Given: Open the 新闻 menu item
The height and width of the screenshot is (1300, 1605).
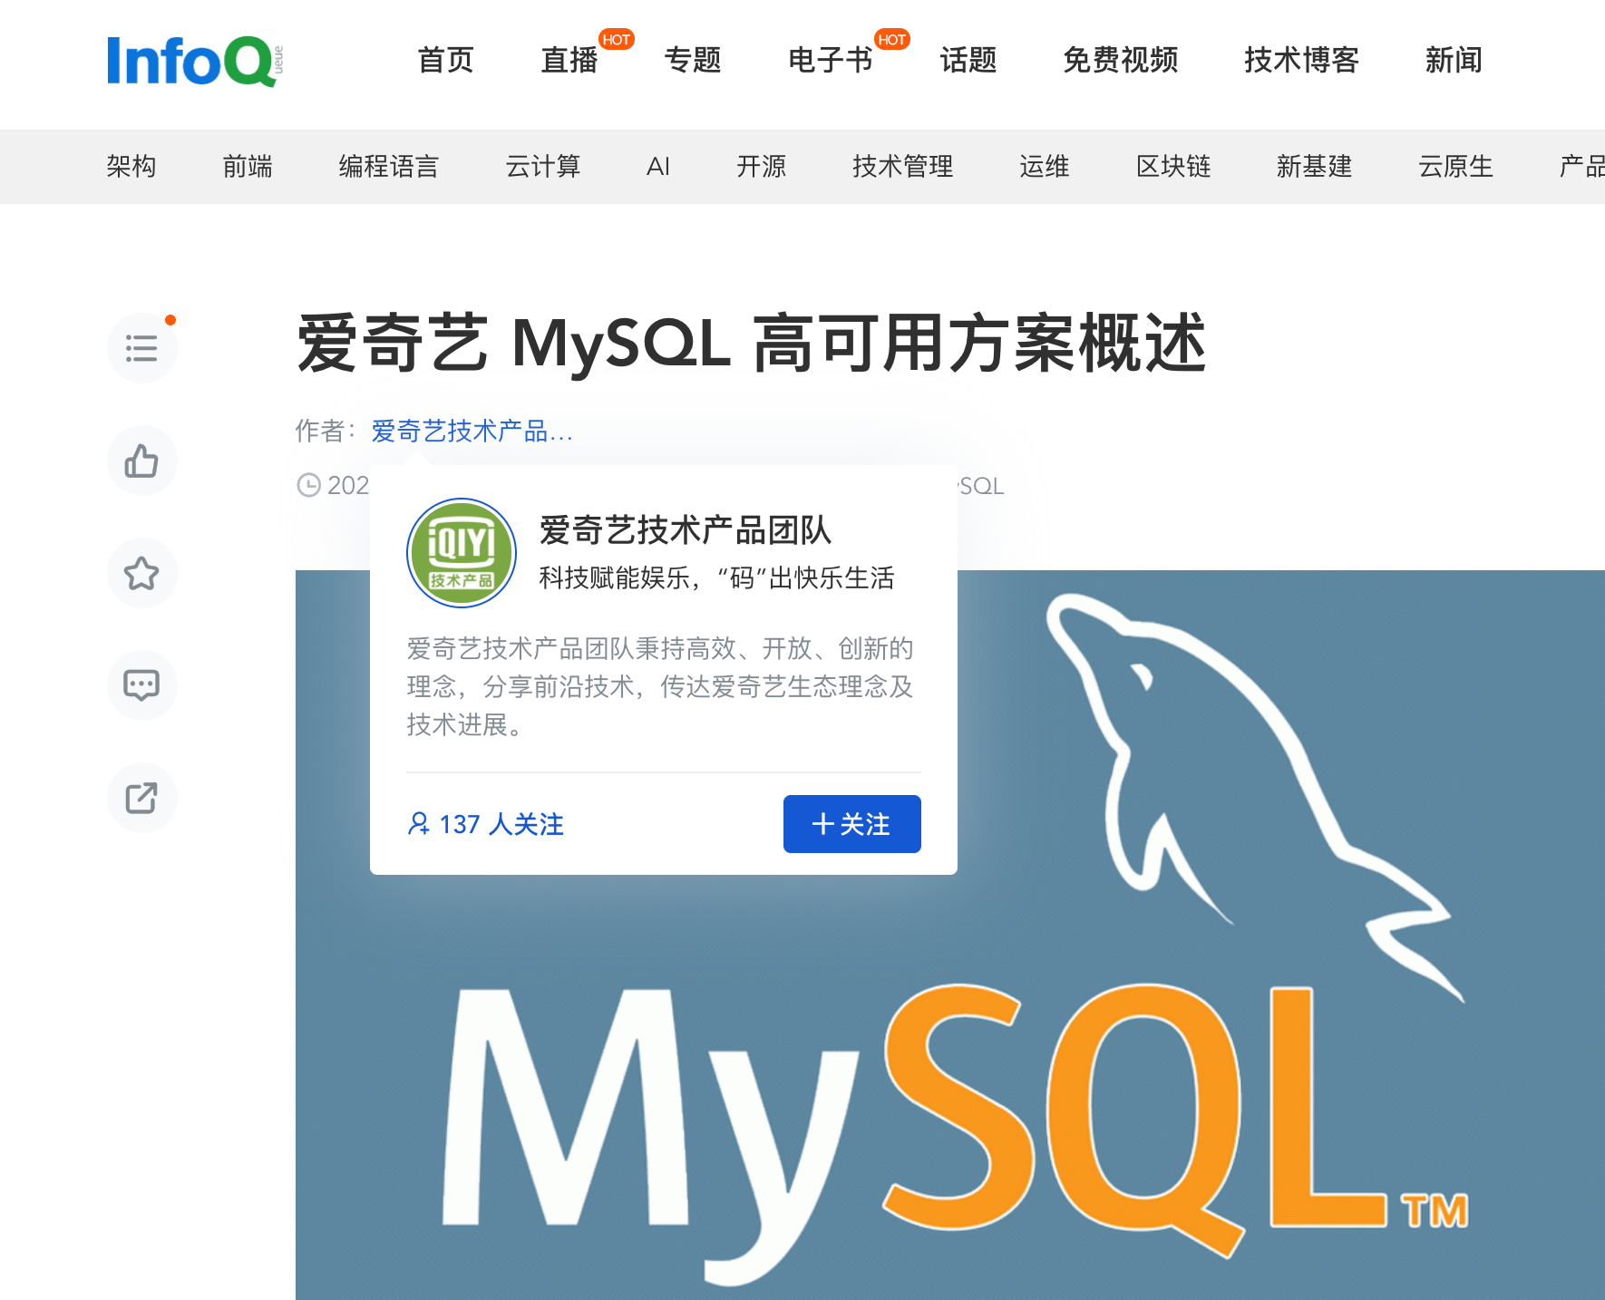Looking at the screenshot, I should point(1453,60).
